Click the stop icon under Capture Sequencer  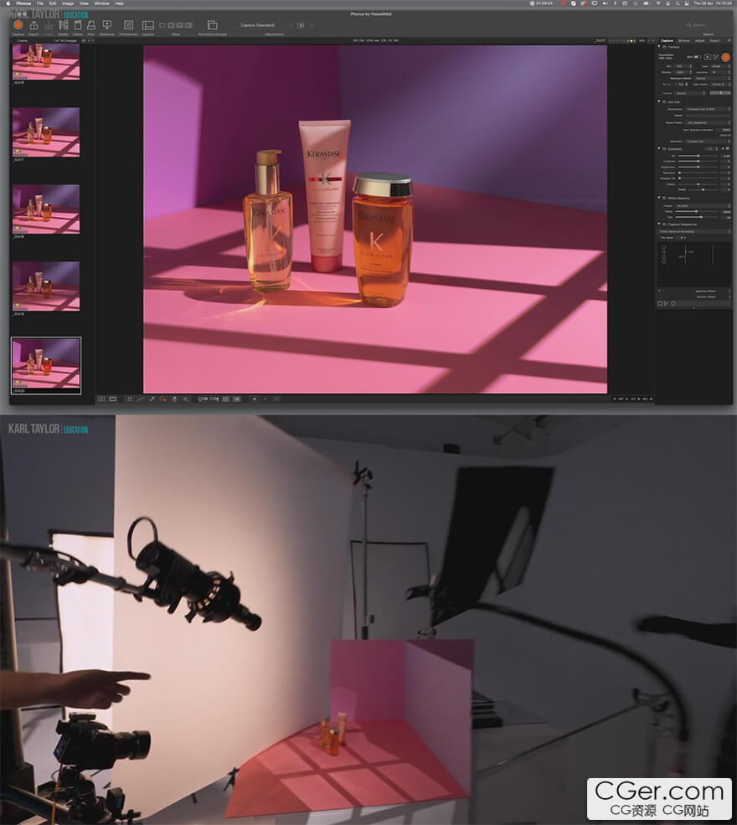[660, 303]
